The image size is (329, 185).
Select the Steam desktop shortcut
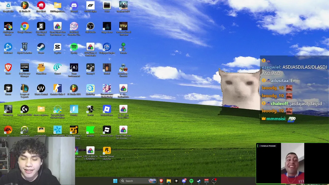click(41, 48)
